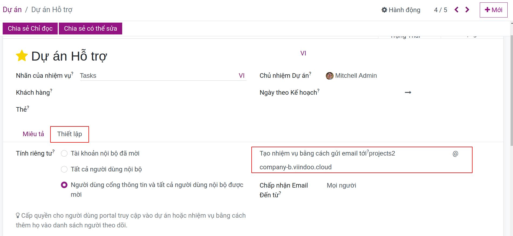Viewport: 513px width, 236px height.
Task: Go to the previous project record
Action: pos(456,10)
